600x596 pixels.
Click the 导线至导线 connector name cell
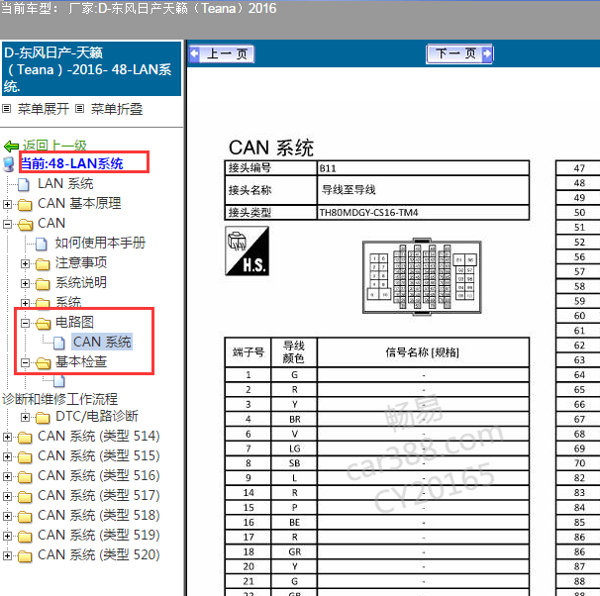point(423,190)
